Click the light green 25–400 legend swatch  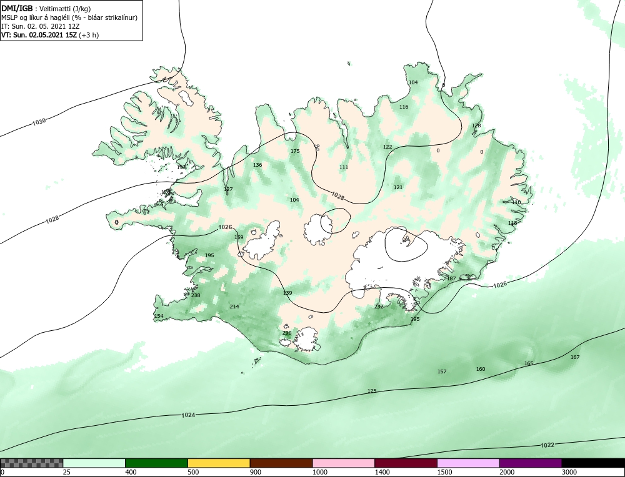pyautogui.click(x=94, y=463)
